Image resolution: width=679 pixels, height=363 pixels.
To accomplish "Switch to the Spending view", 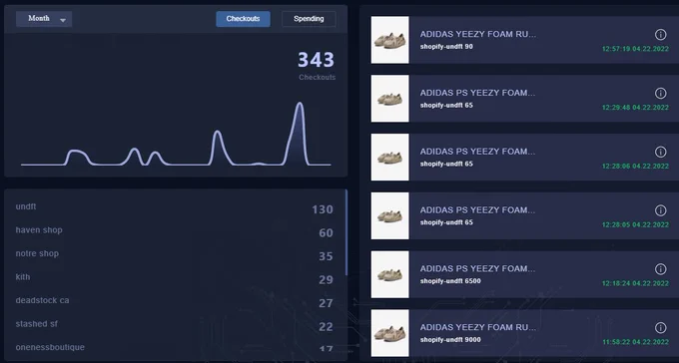I will (309, 19).
